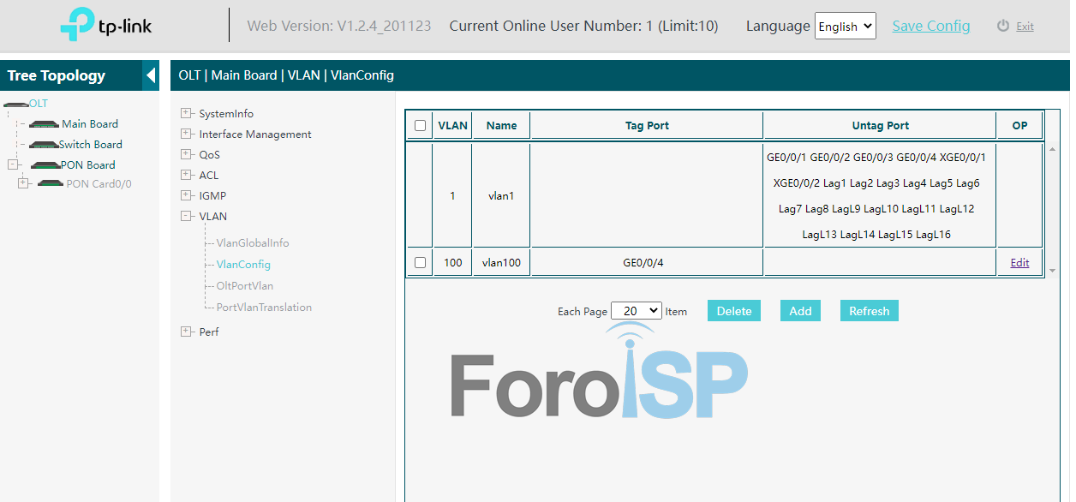Image resolution: width=1076 pixels, height=502 pixels.
Task: Toggle the select-all VLAN checkbox in header
Action: pyautogui.click(x=420, y=126)
